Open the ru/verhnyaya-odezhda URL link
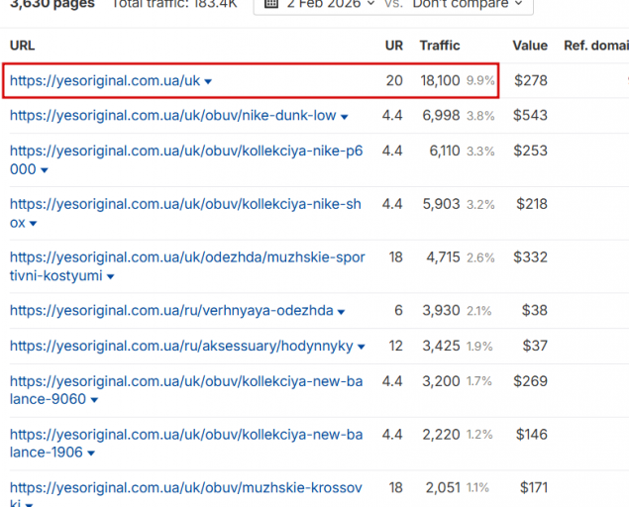The width and height of the screenshot is (629, 507). [171, 311]
